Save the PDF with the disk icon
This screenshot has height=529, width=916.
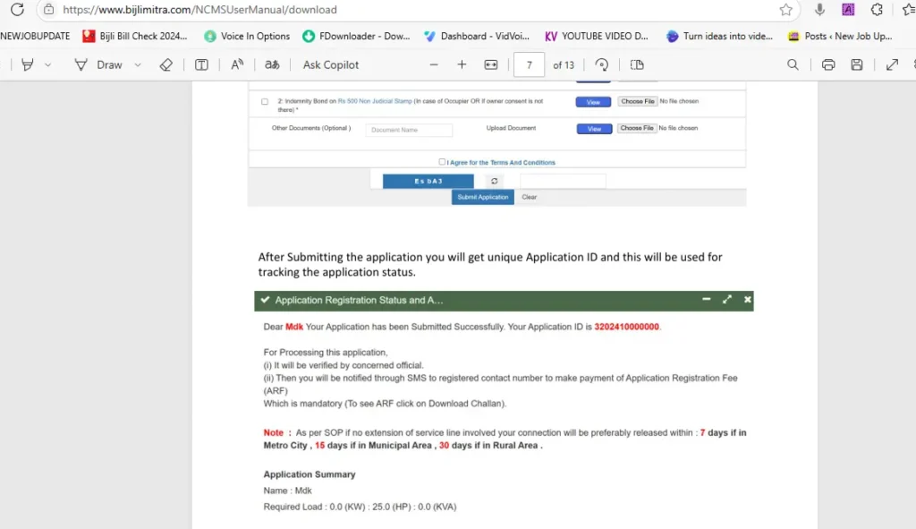[857, 64]
